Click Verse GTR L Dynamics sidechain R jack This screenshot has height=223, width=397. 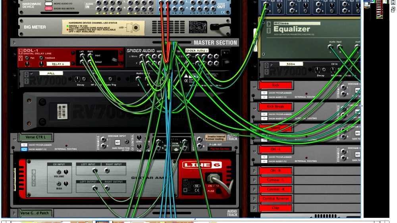[x=103, y=146]
